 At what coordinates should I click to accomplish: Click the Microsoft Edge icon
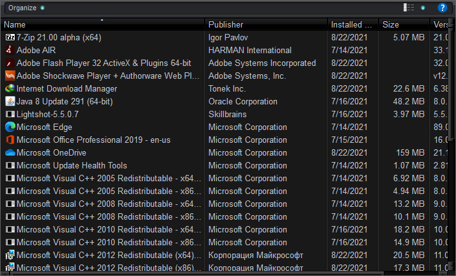pyautogui.click(x=10, y=127)
